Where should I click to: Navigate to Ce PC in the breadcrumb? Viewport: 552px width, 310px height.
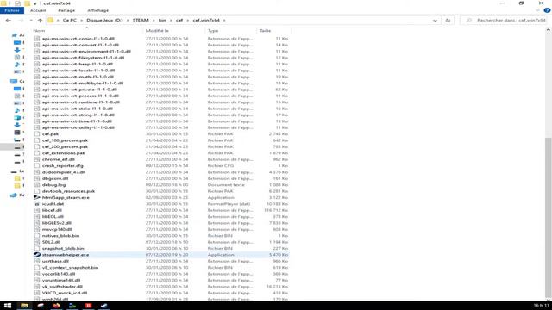(x=70, y=21)
